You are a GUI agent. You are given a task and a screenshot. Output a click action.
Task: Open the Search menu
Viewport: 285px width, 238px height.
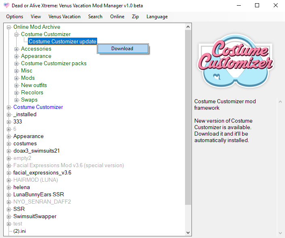pos(95,17)
